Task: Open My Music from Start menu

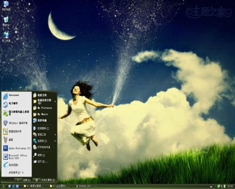Action: click(44, 114)
